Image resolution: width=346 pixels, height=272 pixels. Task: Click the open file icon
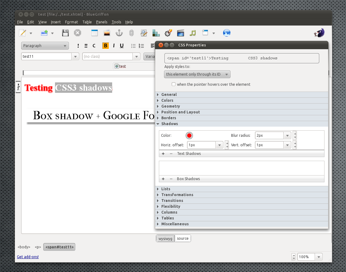click(44, 33)
